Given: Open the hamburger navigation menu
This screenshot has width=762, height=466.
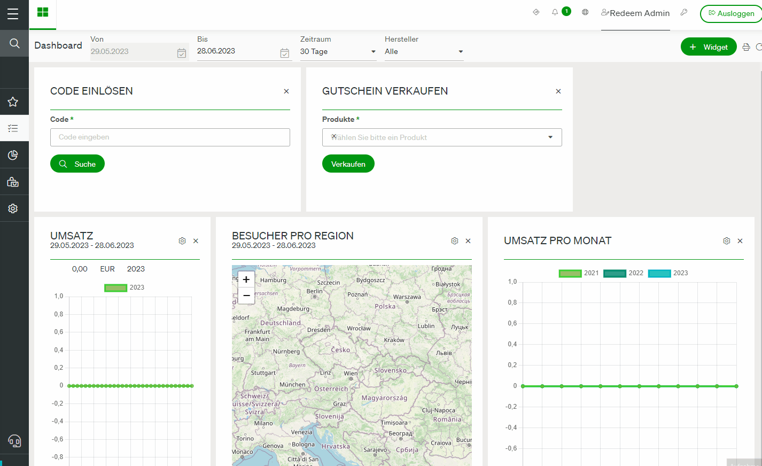Looking at the screenshot, I should tap(13, 14).
